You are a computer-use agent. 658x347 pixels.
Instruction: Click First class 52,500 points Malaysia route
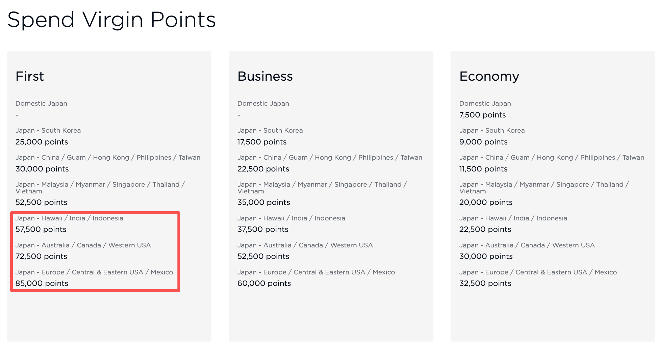(x=41, y=202)
